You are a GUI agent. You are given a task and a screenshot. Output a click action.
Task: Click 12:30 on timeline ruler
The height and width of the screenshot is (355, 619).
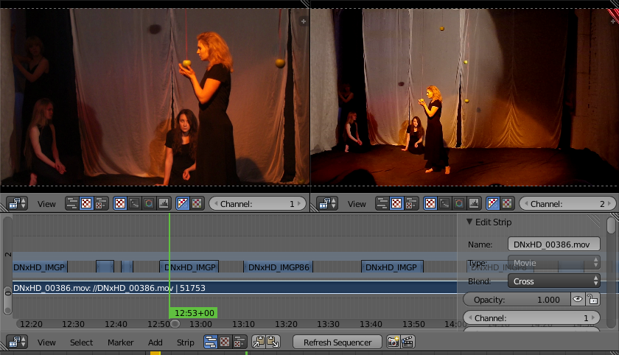tap(73, 324)
